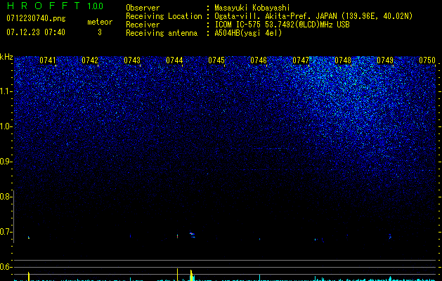Image resolution: width=442 pixels, height=281 pixels.
Task: Click the Receiver label
Action: pyautogui.click(x=143, y=25)
